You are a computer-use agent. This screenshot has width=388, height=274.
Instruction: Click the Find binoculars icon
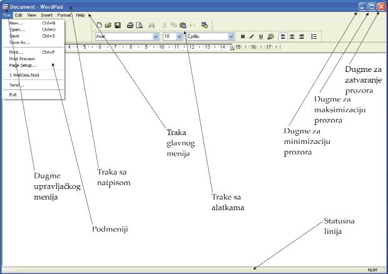coord(151,25)
